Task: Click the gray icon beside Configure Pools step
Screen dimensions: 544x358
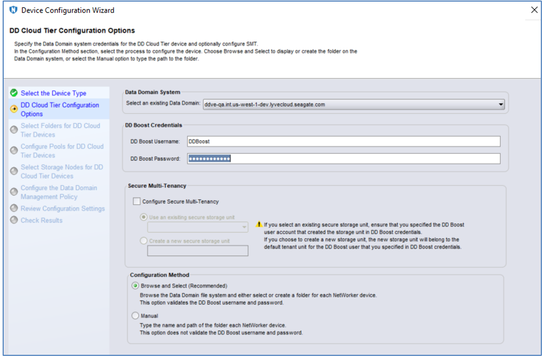Action: tap(14, 151)
